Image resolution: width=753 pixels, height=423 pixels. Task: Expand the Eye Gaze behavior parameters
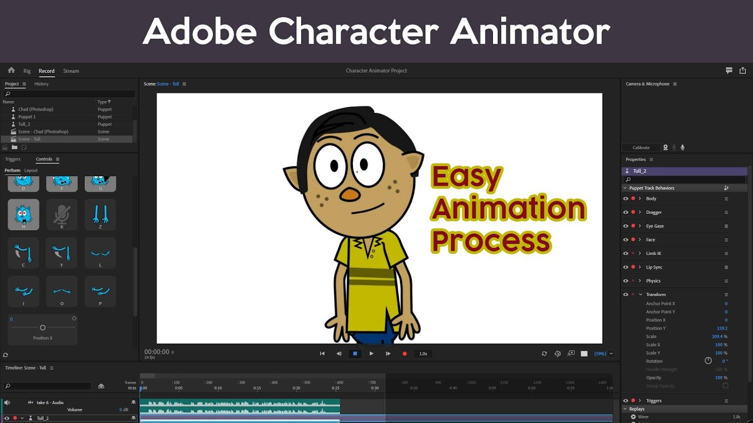point(640,226)
